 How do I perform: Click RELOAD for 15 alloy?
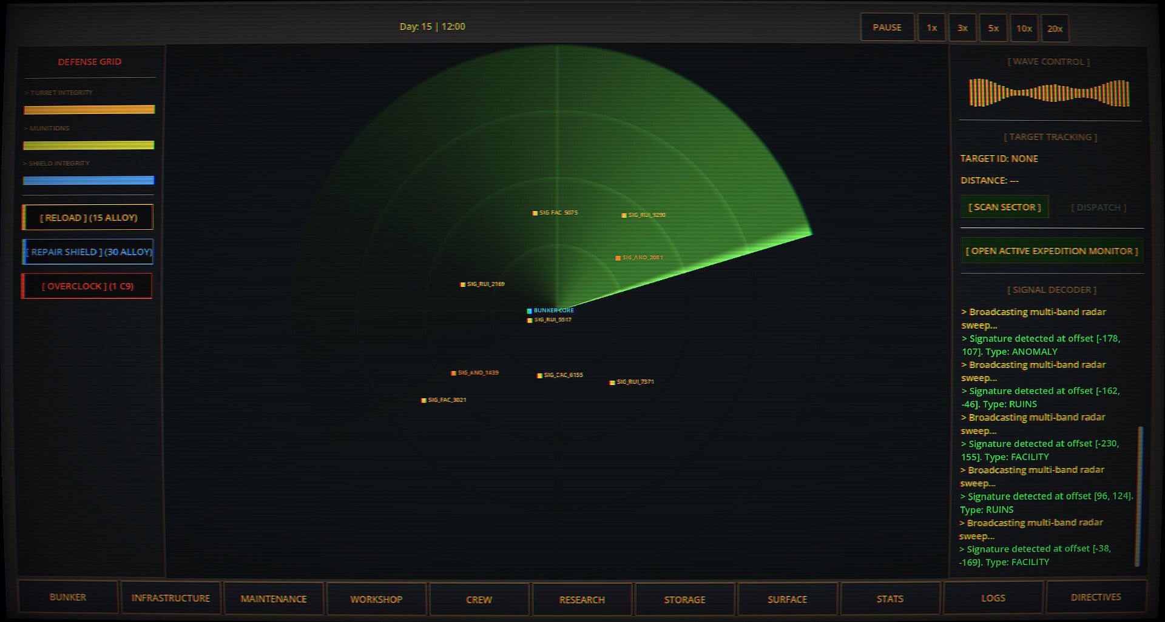tap(88, 218)
